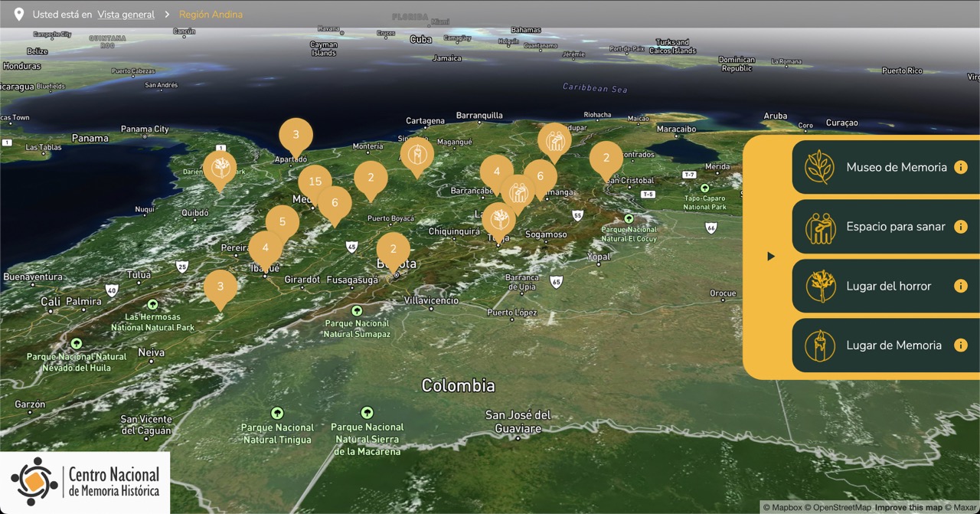Click the Parque Nacional Natural Tinigua label

point(277,434)
